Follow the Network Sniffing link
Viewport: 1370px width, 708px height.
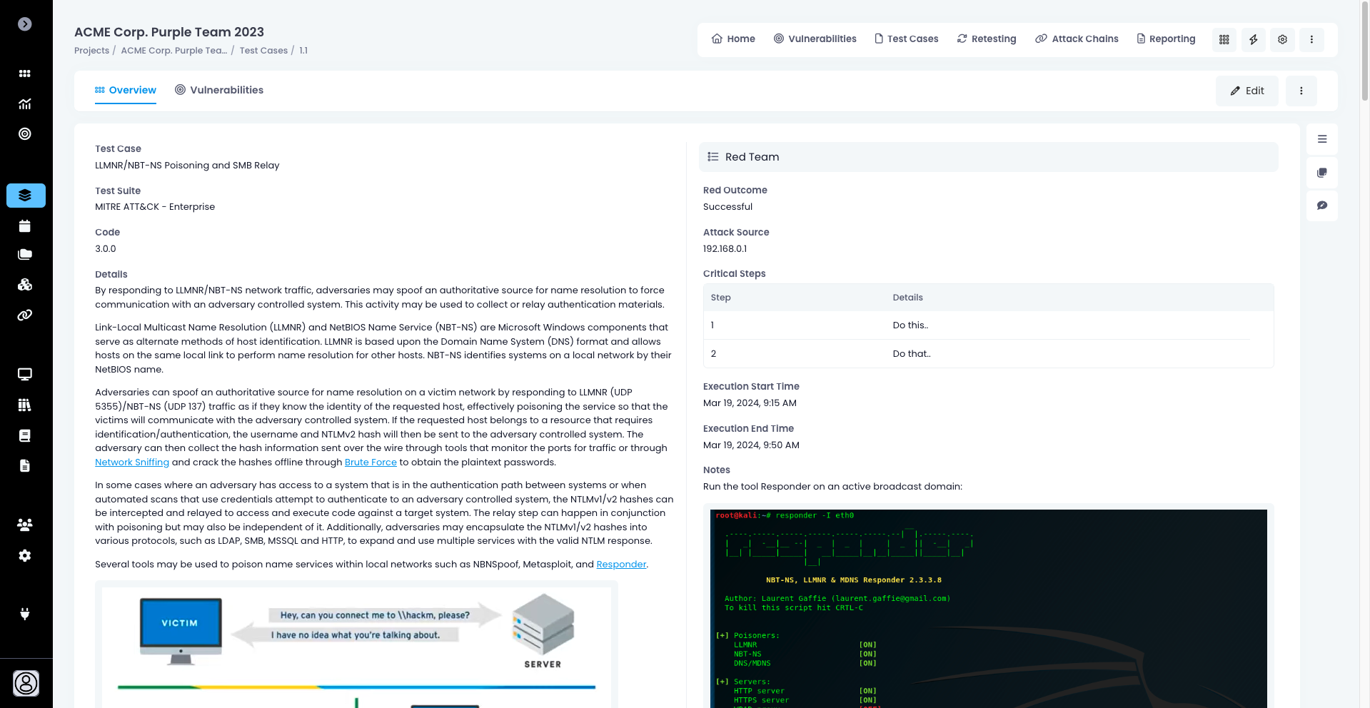[132, 462]
